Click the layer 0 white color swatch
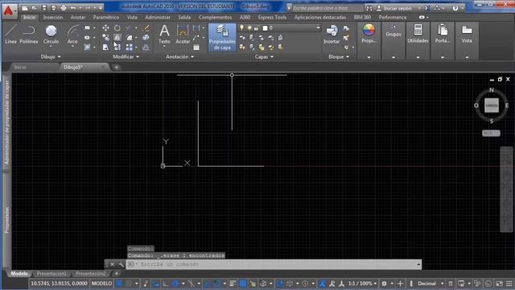 265,28
